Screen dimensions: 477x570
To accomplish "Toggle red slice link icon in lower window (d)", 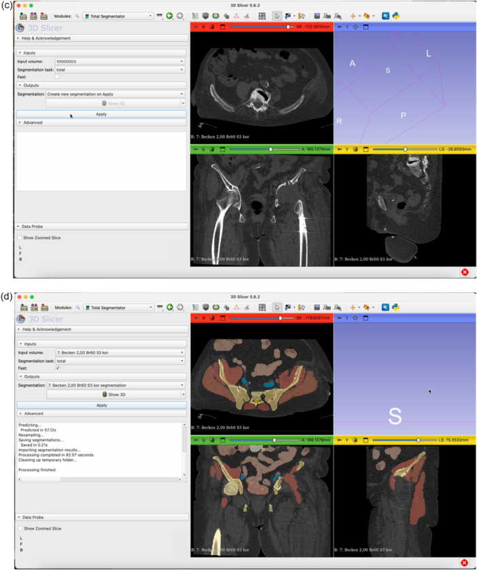I will pos(212,318).
